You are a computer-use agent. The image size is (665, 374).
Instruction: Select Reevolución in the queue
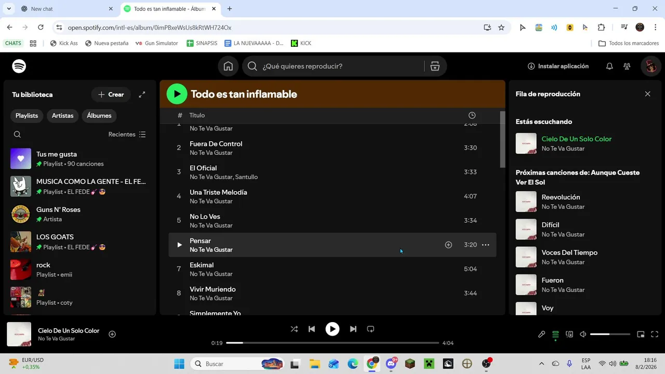[x=585, y=202]
